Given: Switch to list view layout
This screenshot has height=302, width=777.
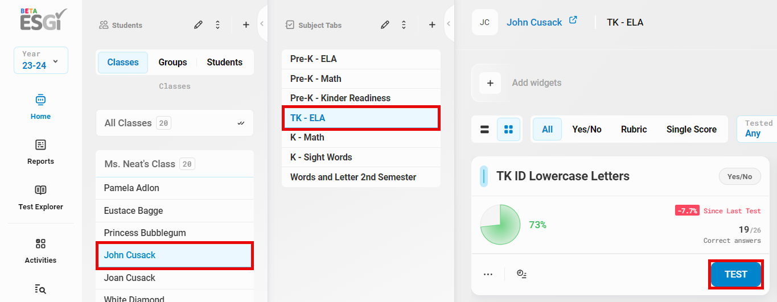Looking at the screenshot, I should pos(485,130).
